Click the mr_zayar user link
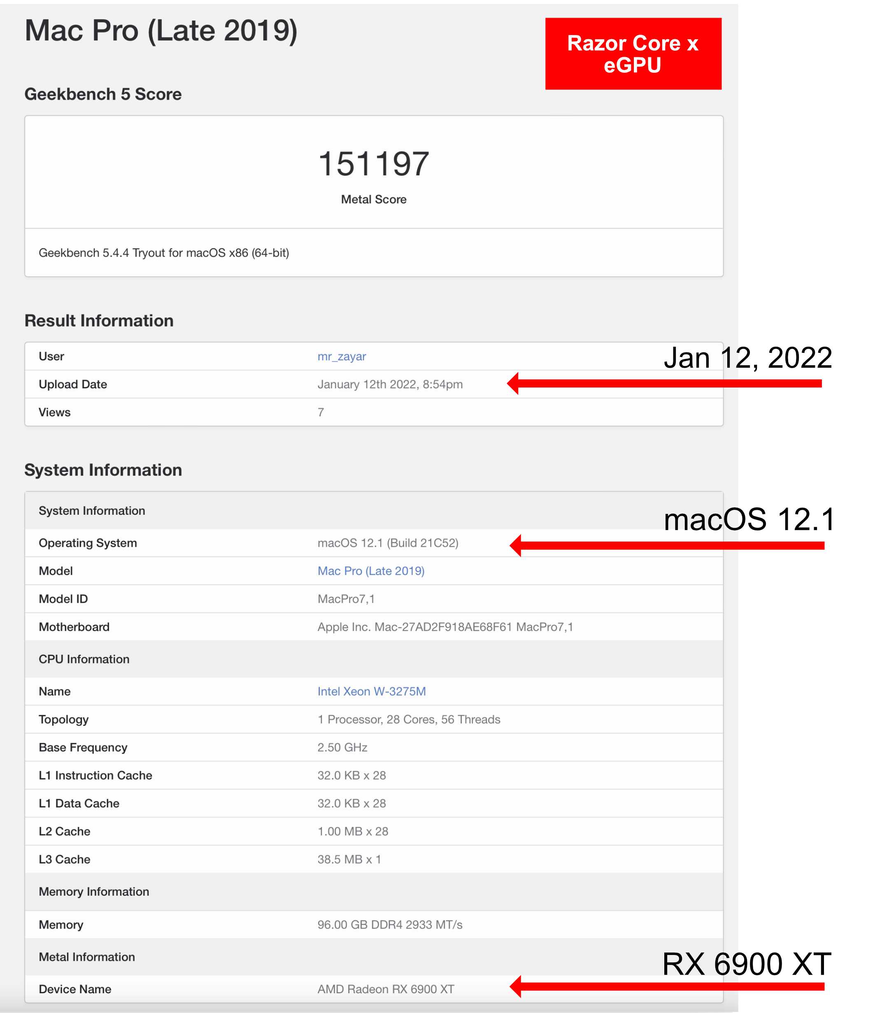Screen dimensions: 889x1013 pyautogui.click(x=341, y=356)
